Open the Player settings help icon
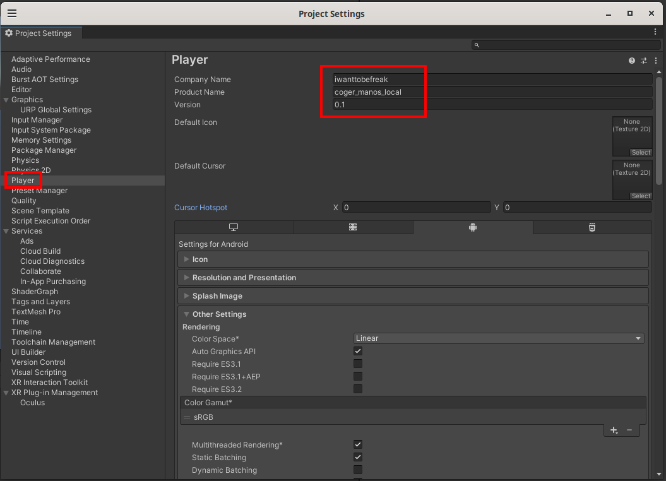Viewport: 666px width, 481px height. (x=631, y=61)
